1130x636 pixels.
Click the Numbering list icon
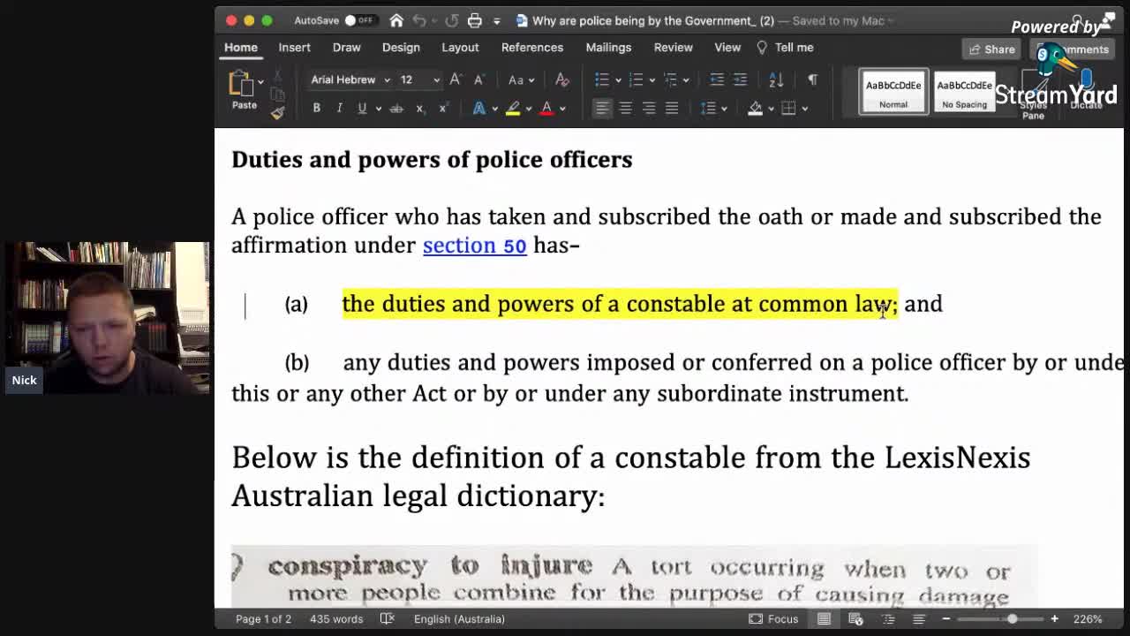coord(636,79)
